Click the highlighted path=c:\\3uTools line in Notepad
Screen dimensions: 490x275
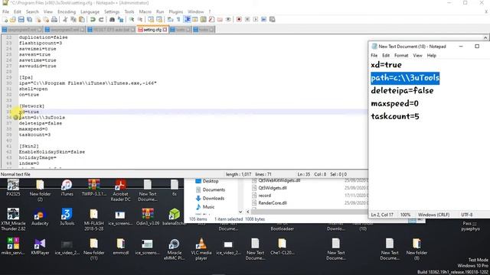click(x=405, y=78)
